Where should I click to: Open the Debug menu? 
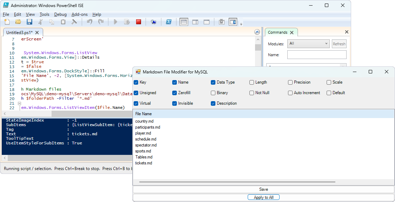[60, 14]
